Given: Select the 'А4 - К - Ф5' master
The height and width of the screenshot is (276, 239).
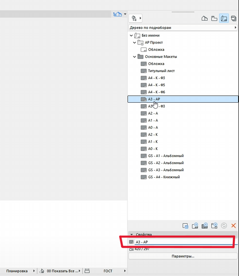Looking at the screenshot, I should click(x=157, y=85).
